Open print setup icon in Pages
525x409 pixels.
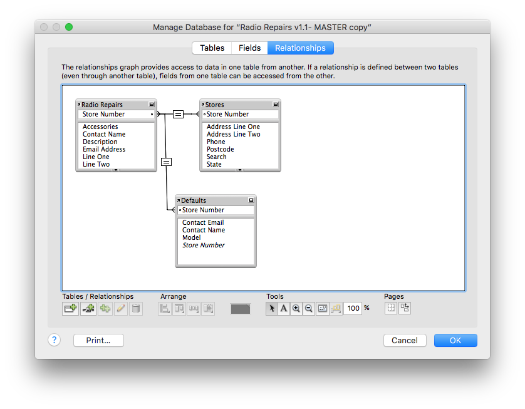pyautogui.click(x=405, y=308)
